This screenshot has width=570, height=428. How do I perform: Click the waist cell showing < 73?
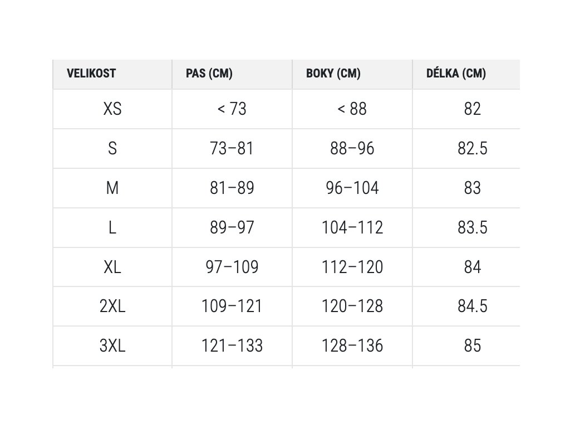(x=232, y=109)
